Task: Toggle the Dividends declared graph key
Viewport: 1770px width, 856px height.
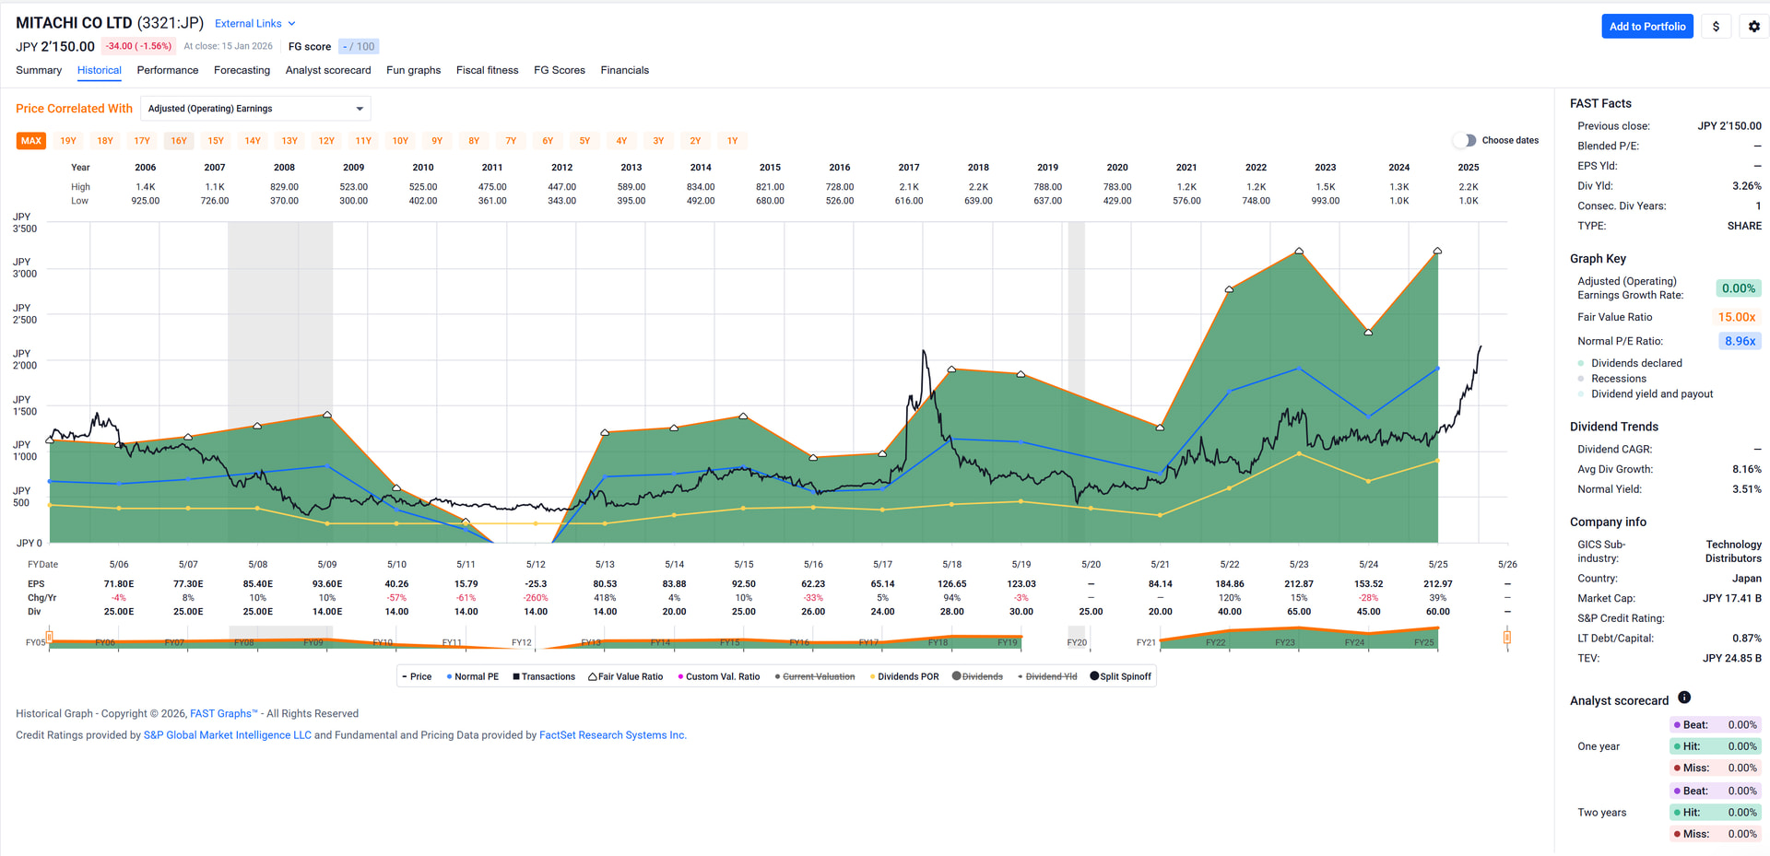Action: click(x=1581, y=363)
